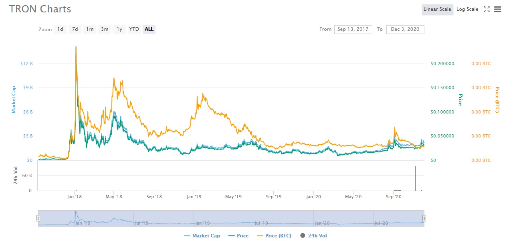Click the Jul '20 navigator label

pyautogui.click(x=381, y=223)
